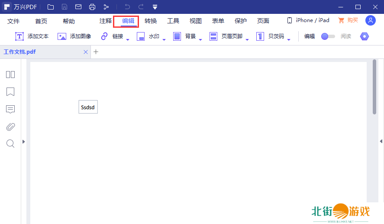Click the open folder icon in title bar
Image resolution: width=384 pixels, height=224 pixels.
tap(51, 7)
